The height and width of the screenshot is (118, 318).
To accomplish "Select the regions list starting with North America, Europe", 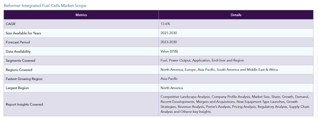I will 219,70.
